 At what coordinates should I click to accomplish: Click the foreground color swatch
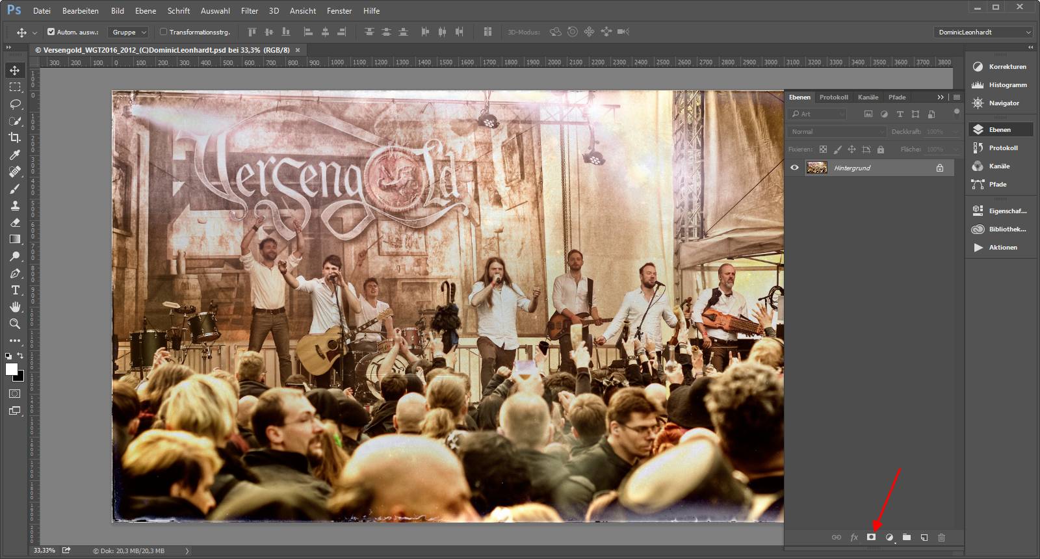[x=11, y=369]
